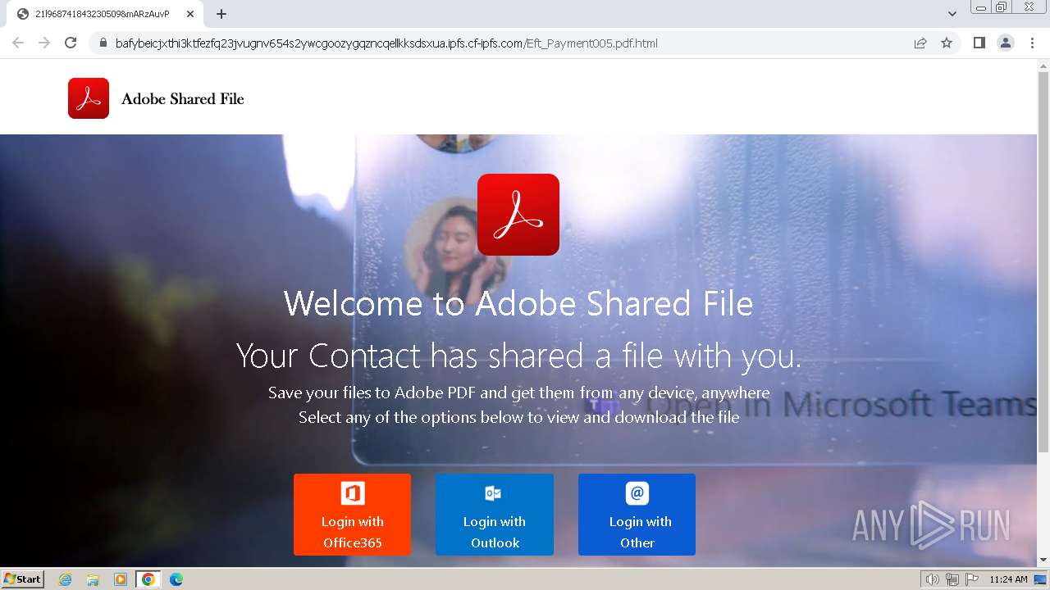The image size is (1050, 590).
Task: Launch Internet Explorer from taskbar
Action: click(66, 579)
